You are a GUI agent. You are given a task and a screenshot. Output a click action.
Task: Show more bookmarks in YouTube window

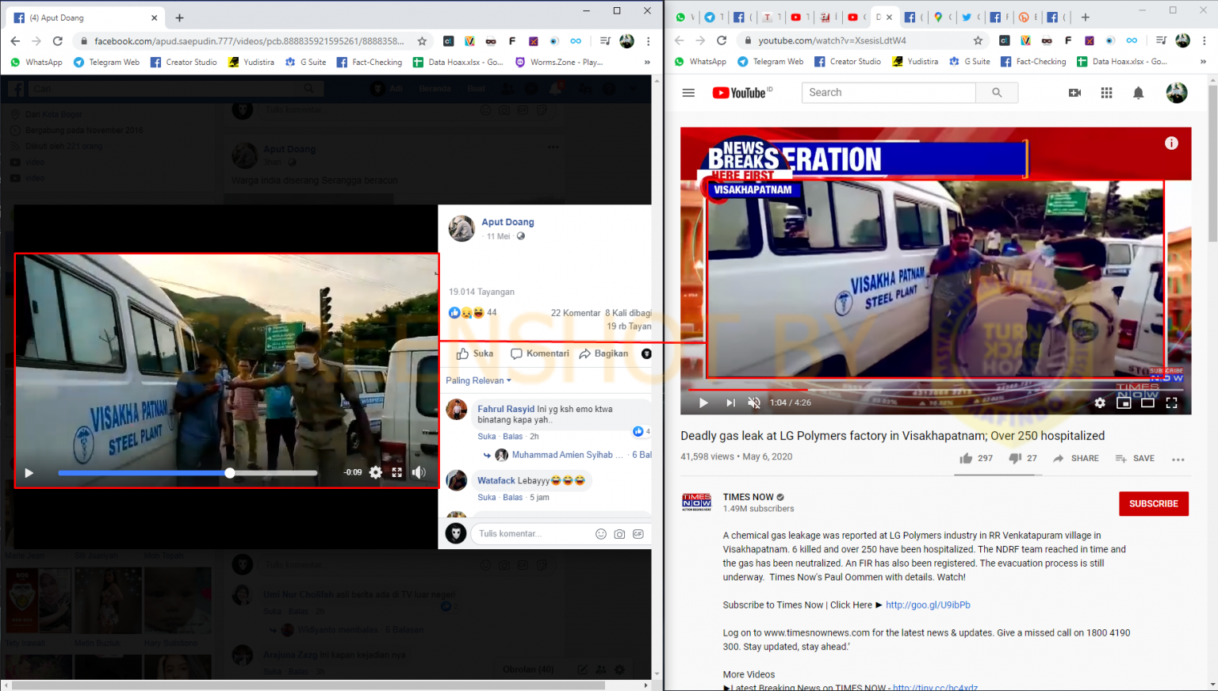click(1203, 61)
